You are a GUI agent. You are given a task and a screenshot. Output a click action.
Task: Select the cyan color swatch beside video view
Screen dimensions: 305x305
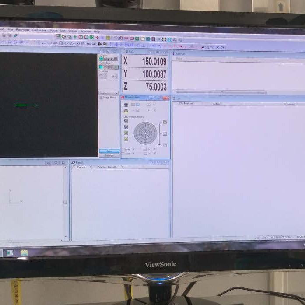101,67
